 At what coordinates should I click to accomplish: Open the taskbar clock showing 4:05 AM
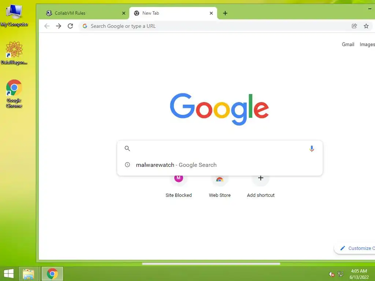359,274
